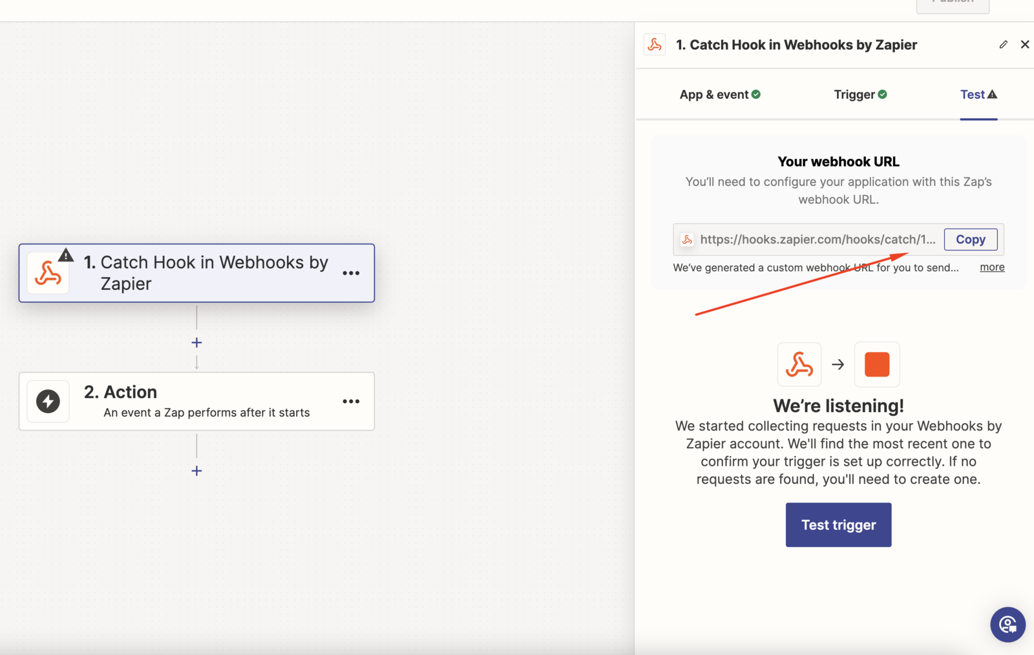Viewport: 1034px width, 655px height.
Task: Copy the webhook URL
Action: click(971, 239)
